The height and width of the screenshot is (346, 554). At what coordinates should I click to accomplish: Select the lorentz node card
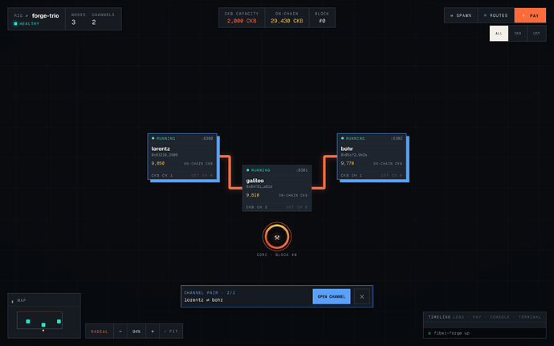coord(182,157)
